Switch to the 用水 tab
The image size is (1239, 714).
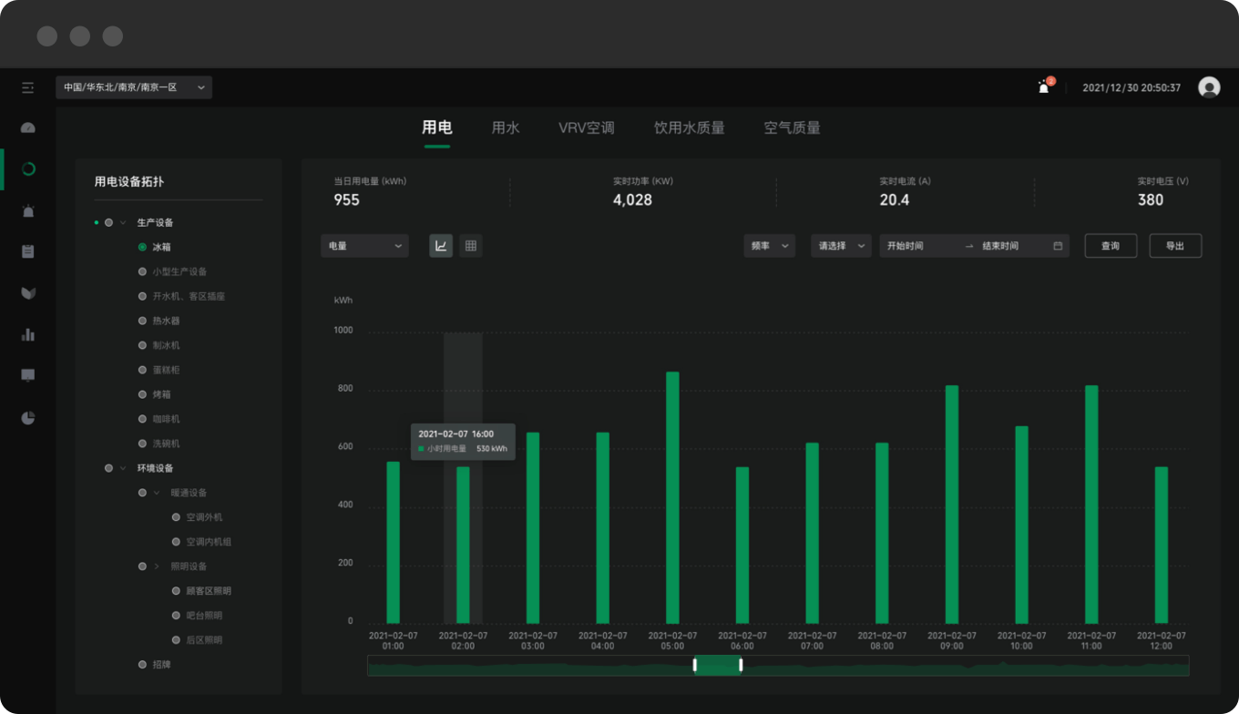coord(506,128)
